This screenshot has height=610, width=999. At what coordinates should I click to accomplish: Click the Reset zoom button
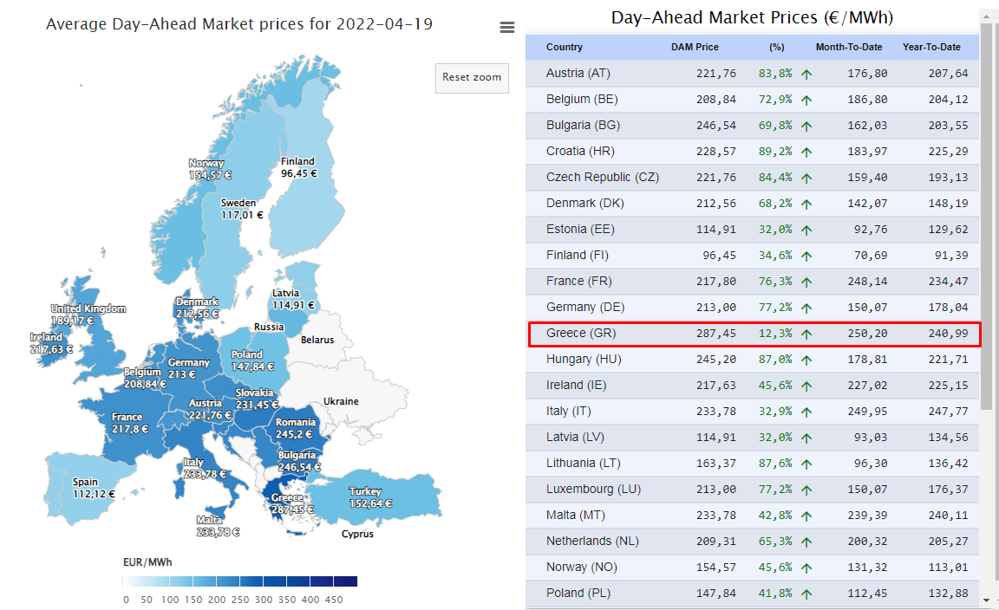(x=472, y=78)
